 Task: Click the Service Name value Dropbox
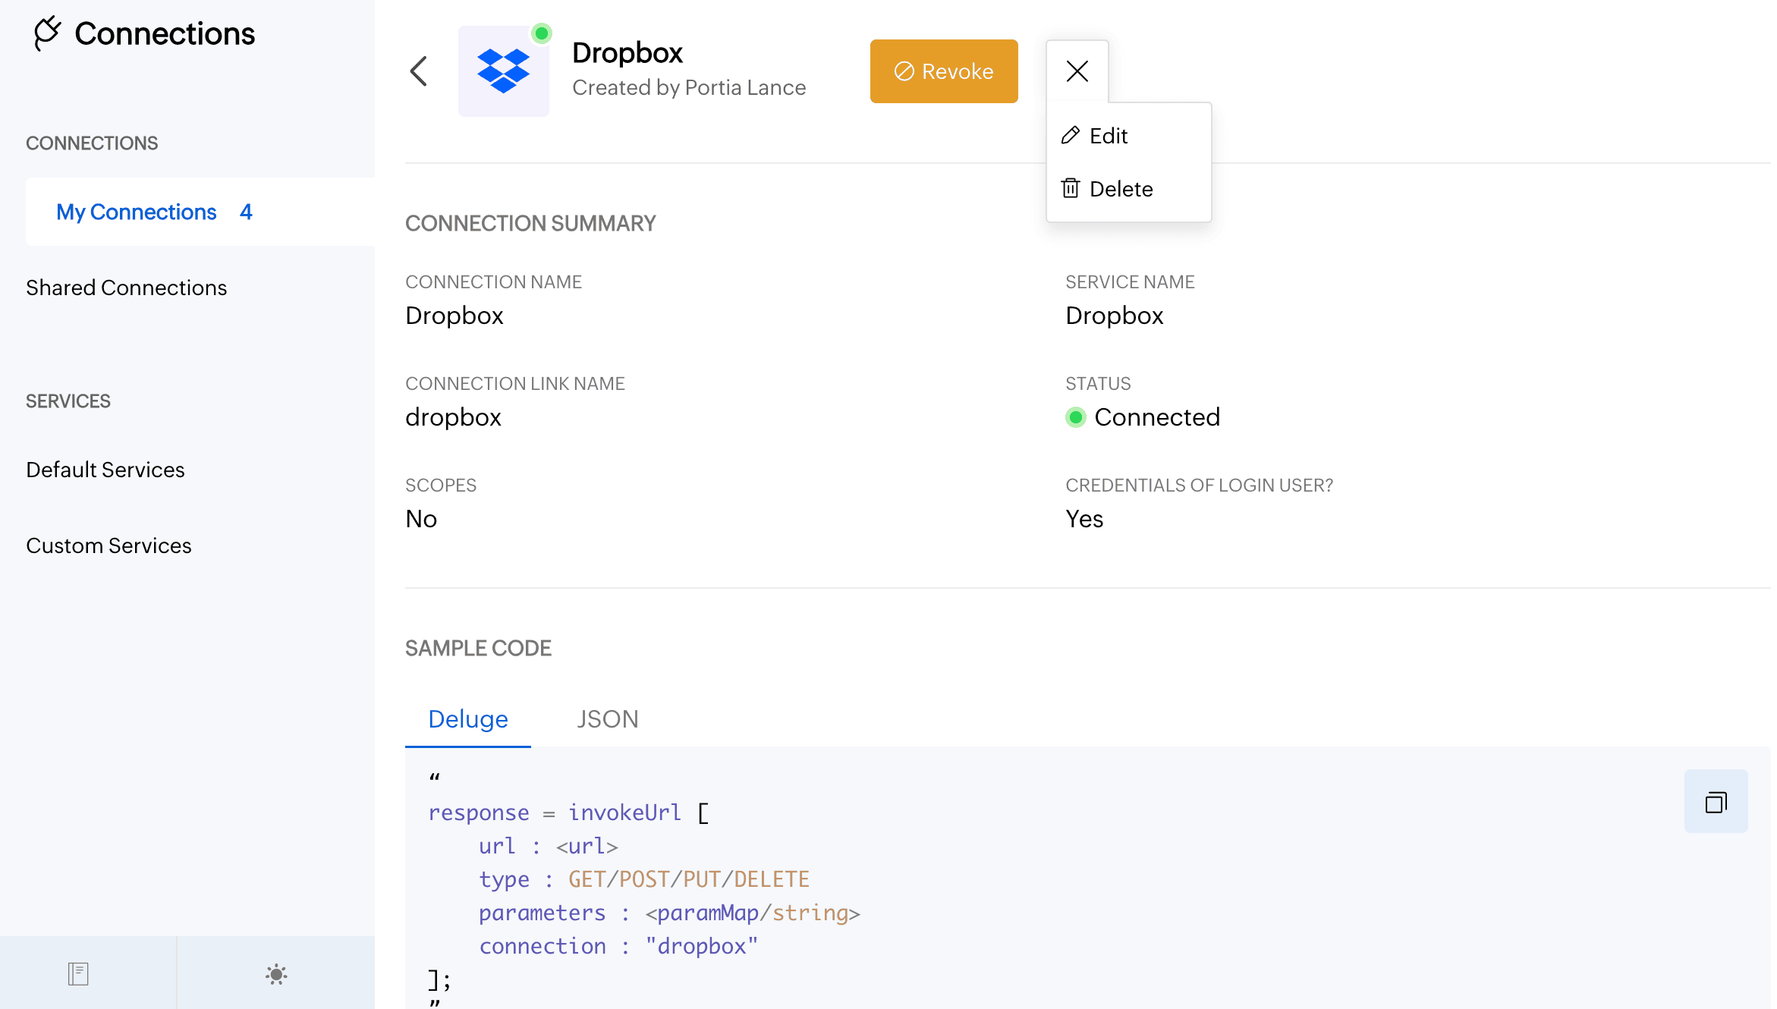pyautogui.click(x=1115, y=316)
